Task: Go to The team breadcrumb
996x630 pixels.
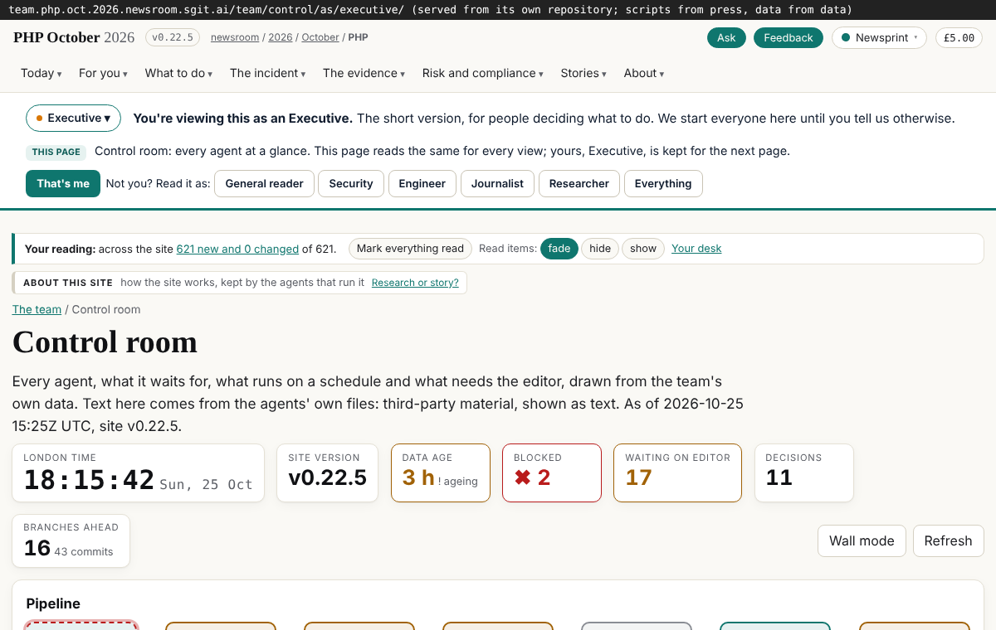Action: [37, 309]
